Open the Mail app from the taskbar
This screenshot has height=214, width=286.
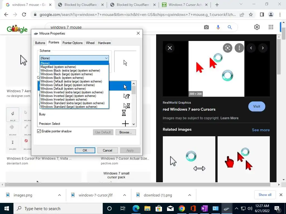[x=170, y=208]
